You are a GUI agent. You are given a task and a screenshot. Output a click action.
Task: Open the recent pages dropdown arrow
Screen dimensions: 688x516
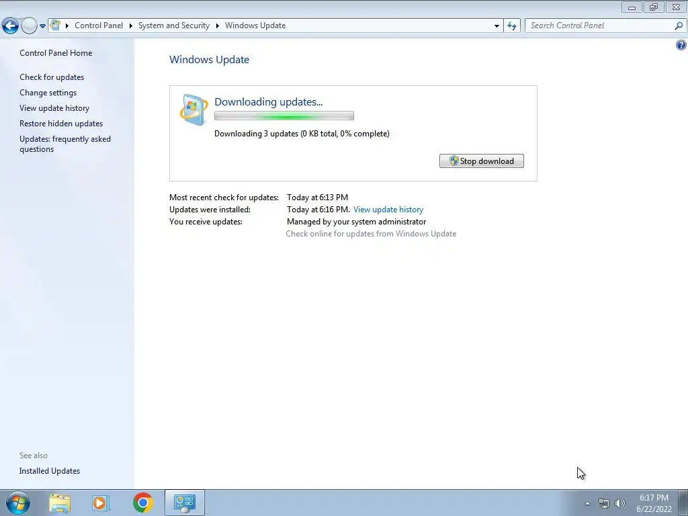(42, 26)
